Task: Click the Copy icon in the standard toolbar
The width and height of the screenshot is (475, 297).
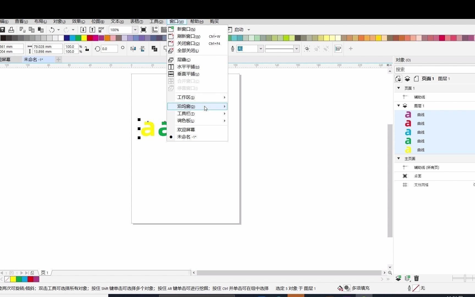Action: (32, 30)
